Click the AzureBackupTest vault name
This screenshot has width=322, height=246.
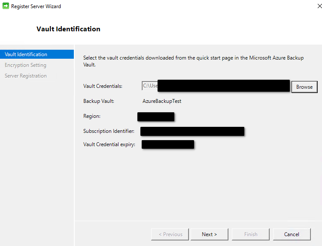point(162,101)
